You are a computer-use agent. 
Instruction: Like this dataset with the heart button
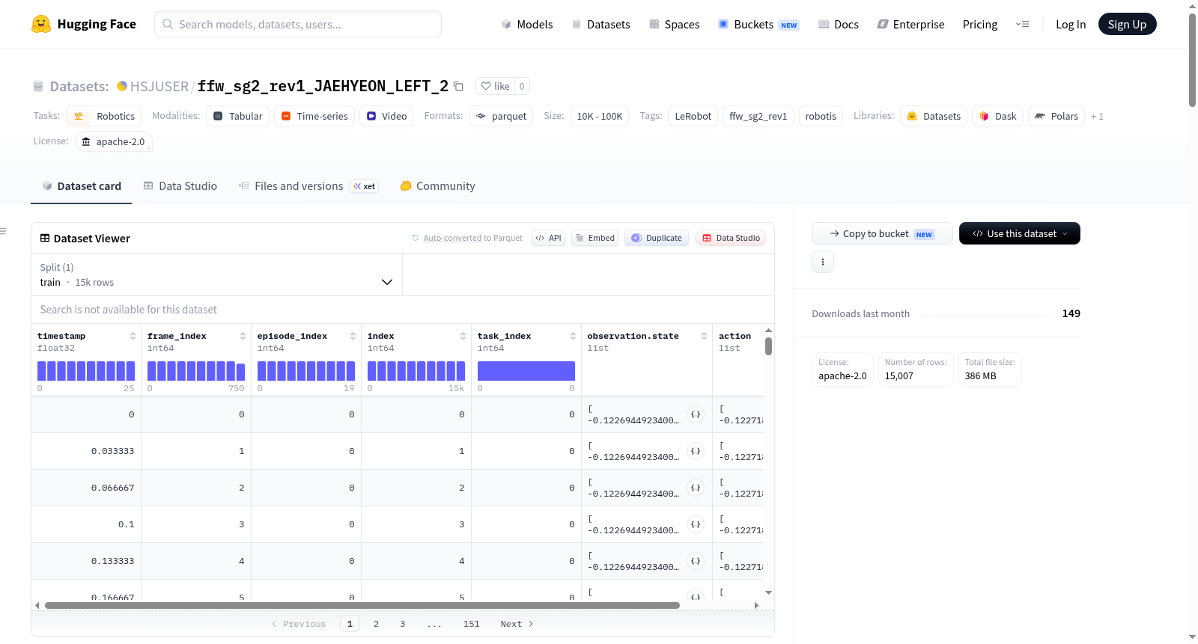coord(495,86)
